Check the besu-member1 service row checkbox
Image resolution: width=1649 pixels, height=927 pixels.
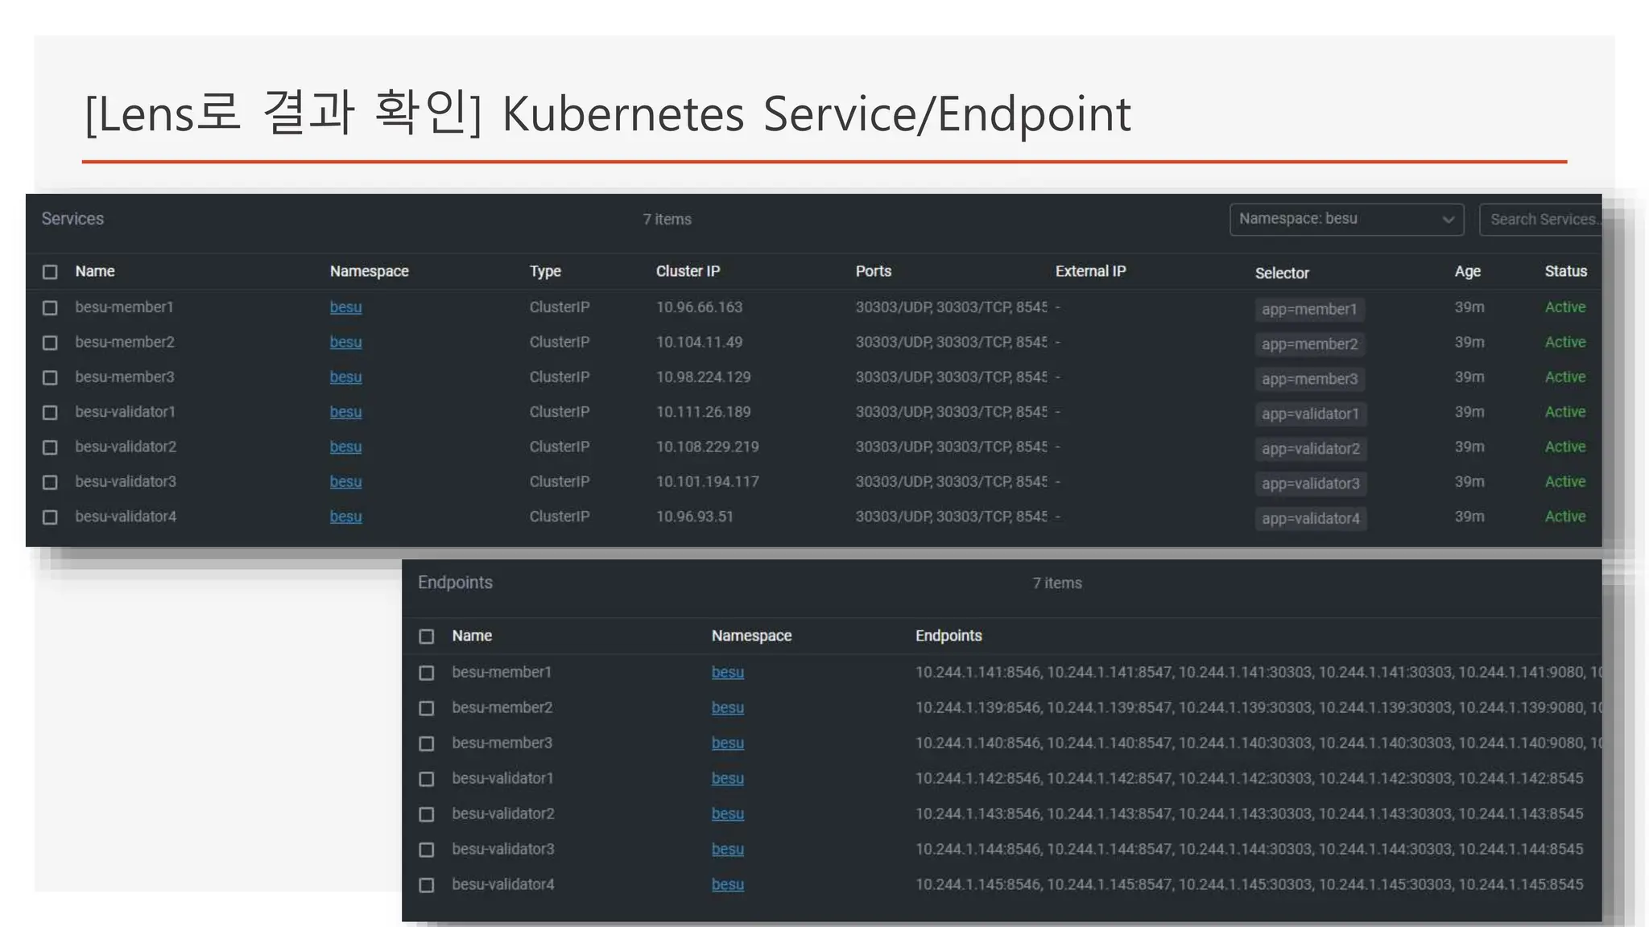click(x=50, y=308)
